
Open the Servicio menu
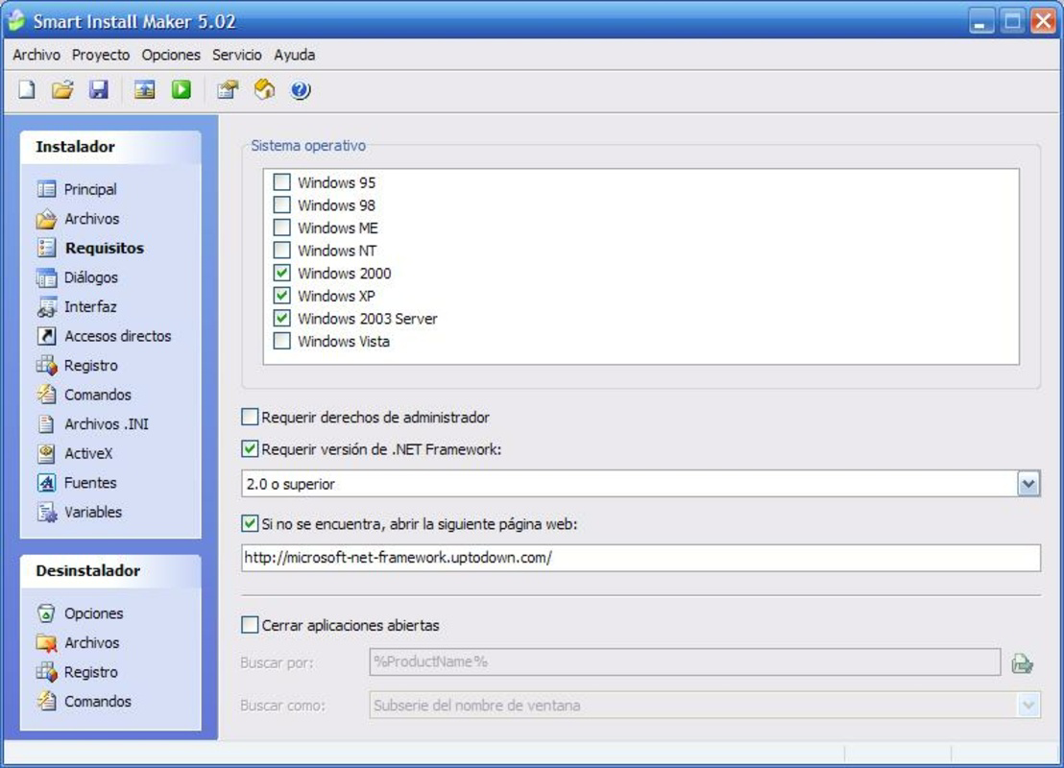point(237,55)
